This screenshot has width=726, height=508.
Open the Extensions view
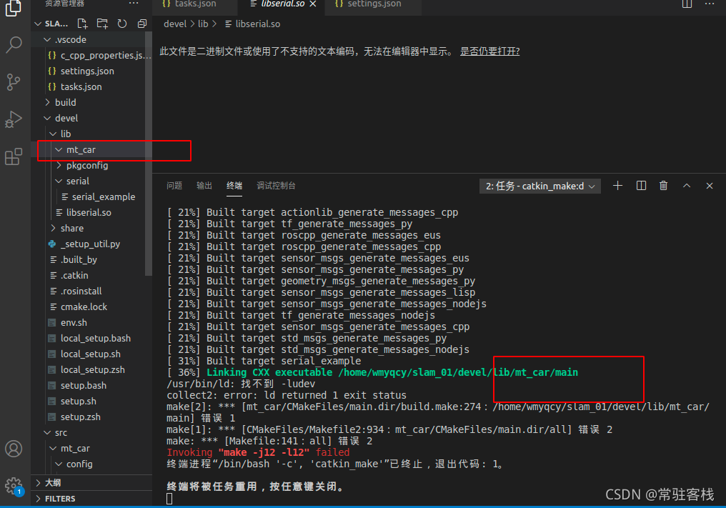click(x=14, y=156)
